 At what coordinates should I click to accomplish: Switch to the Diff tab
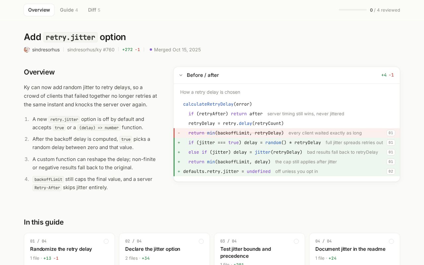(x=94, y=10)
